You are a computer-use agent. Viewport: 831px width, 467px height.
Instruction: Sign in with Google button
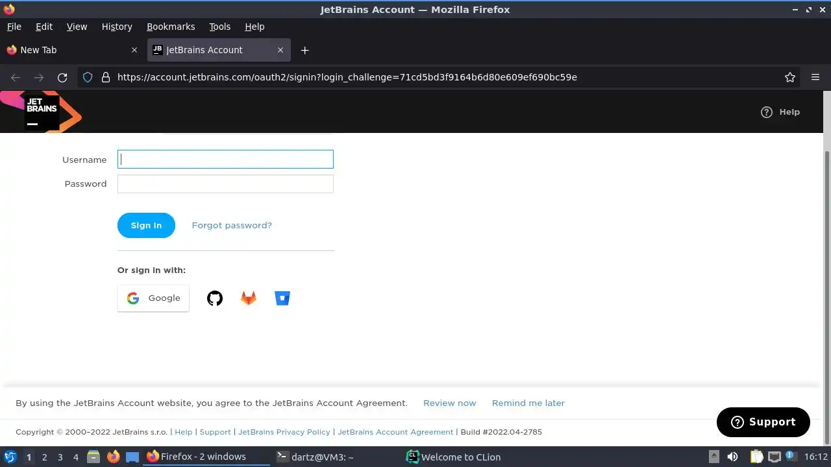click(x=153, y=298)
